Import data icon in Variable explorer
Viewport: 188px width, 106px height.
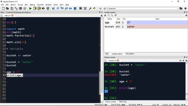click(105, 15)
